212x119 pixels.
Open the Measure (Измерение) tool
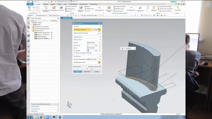(178, 8)
